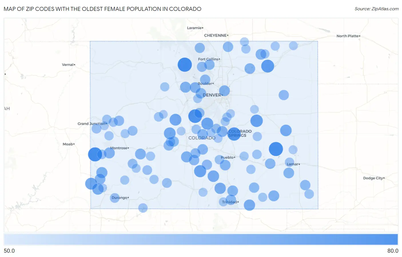Click the Laramie city label
Image resolution: width=402 pixels, height=257 pixels.
click(x=195, y=28)
